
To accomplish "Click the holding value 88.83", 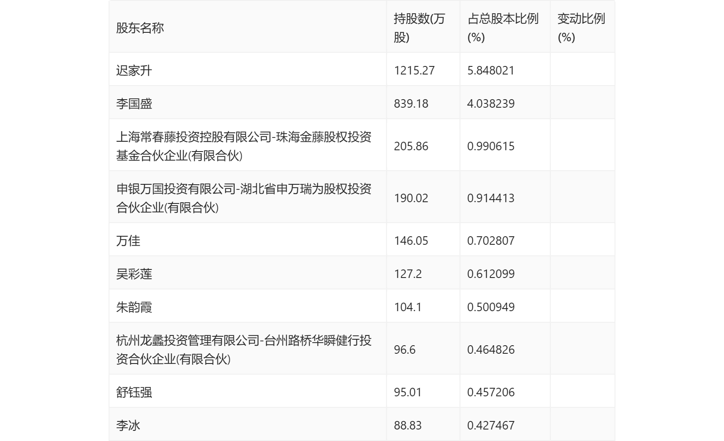I will click(x=408, y=425).
